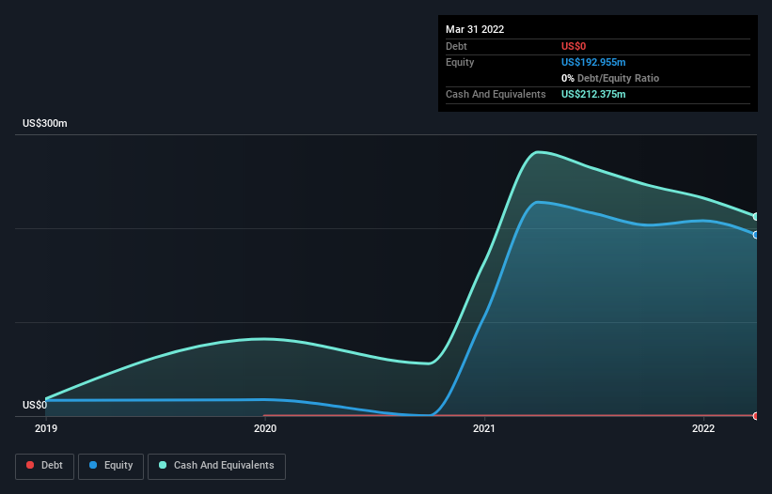This screenshot has height=494, width=772.
Task: Click the 2020 x-axis label
Action: tap(265, 428)
